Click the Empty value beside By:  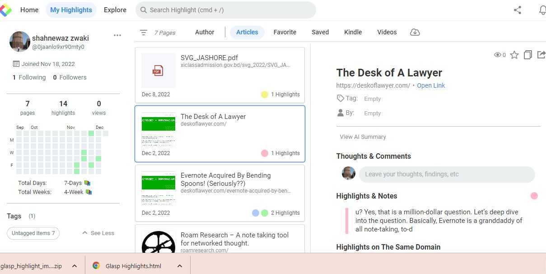(x=373, y=113)
